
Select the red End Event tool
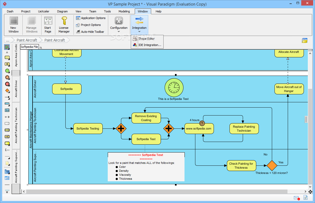(x=7, y=84)
